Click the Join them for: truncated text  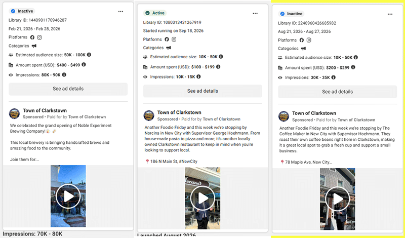click(24, 160)
